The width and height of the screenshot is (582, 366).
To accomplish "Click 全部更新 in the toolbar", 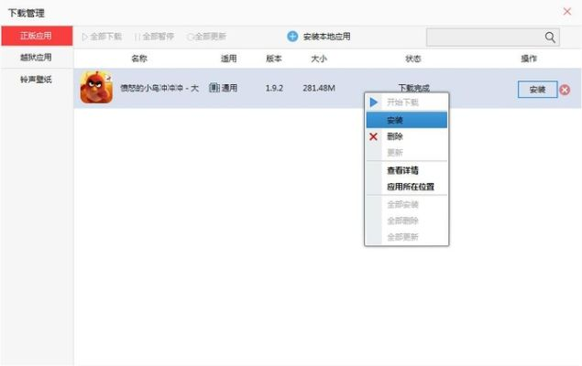I will [207, 37].
